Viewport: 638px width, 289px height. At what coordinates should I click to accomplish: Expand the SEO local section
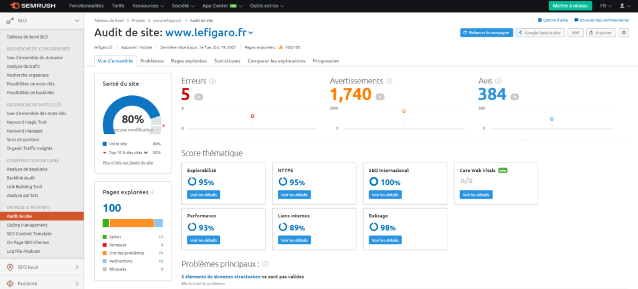click(77, 267)
